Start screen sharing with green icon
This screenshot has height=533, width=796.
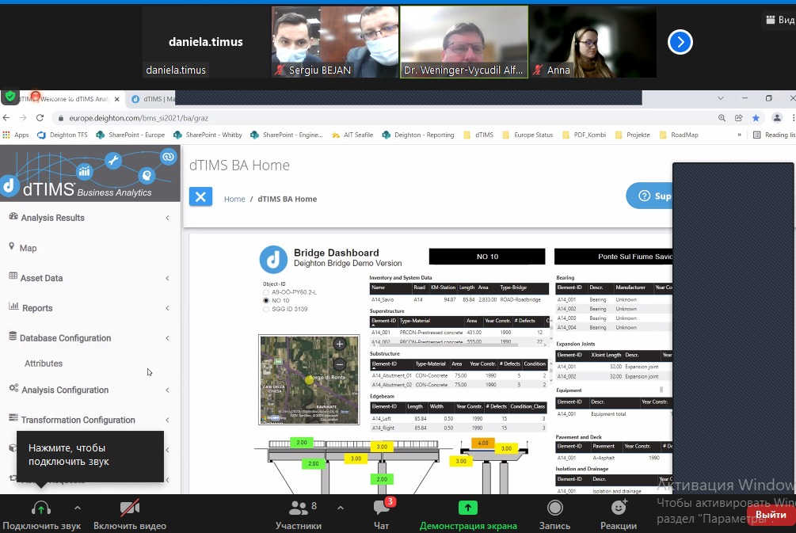point(468,508)
